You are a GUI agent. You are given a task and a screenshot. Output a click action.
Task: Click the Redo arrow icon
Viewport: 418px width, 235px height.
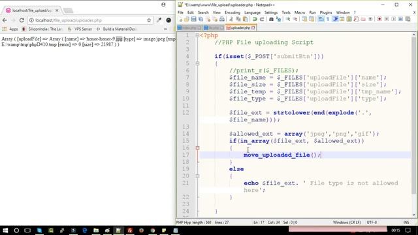262,19
